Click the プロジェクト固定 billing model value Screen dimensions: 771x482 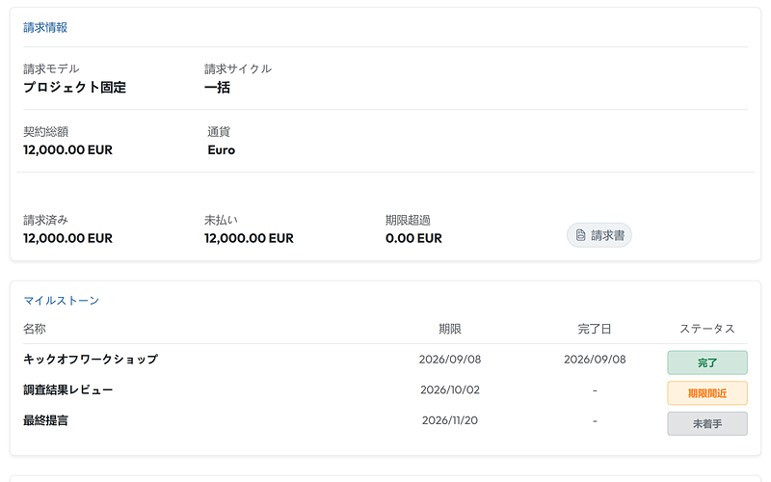click(75, 88)
